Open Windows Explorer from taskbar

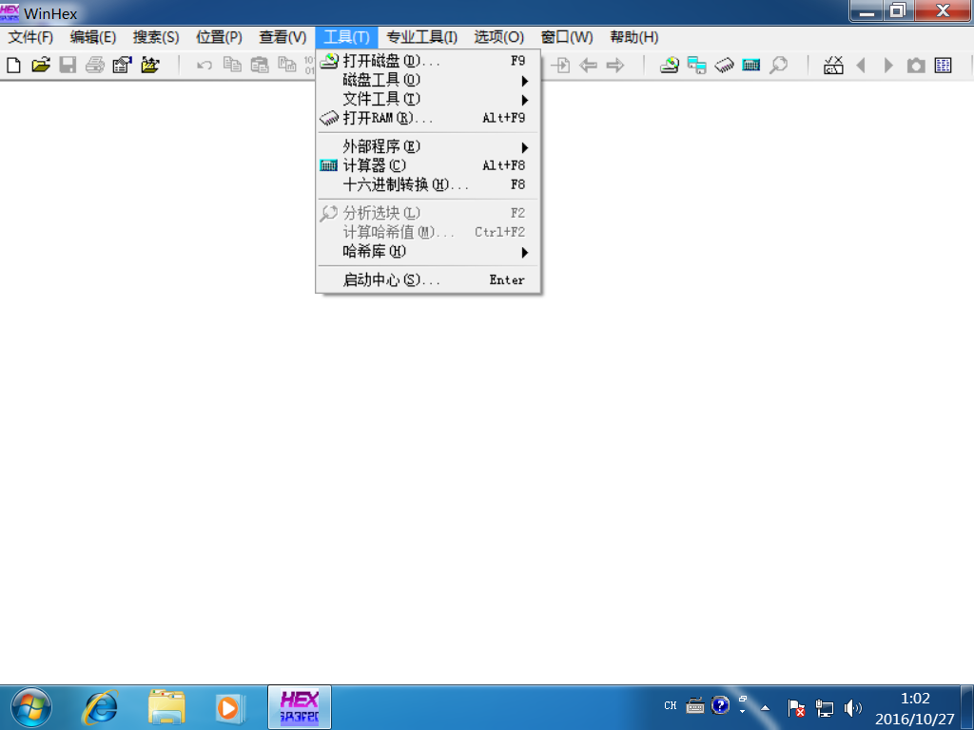click(166, 707)
